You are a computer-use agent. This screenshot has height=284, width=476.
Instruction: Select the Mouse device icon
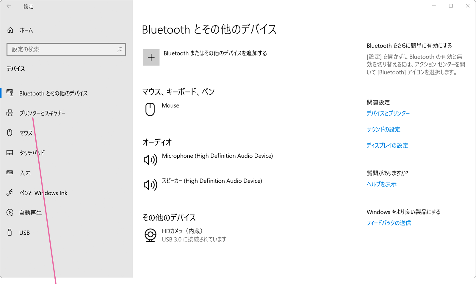tap(150, 109)
